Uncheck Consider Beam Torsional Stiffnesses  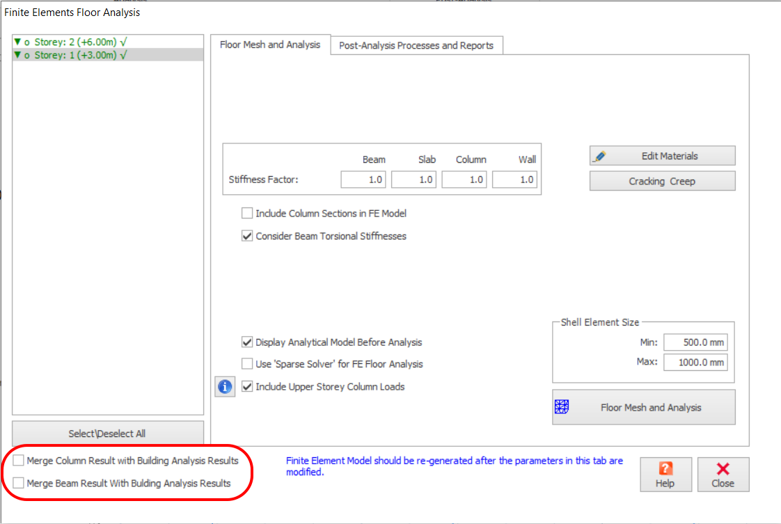(247, 236)
